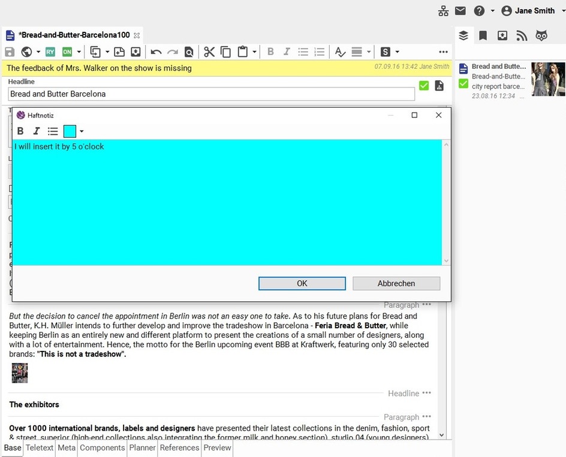Switch to the Preview tab
The height and width of the screenshot is (457, 566).
click(217, 447)
